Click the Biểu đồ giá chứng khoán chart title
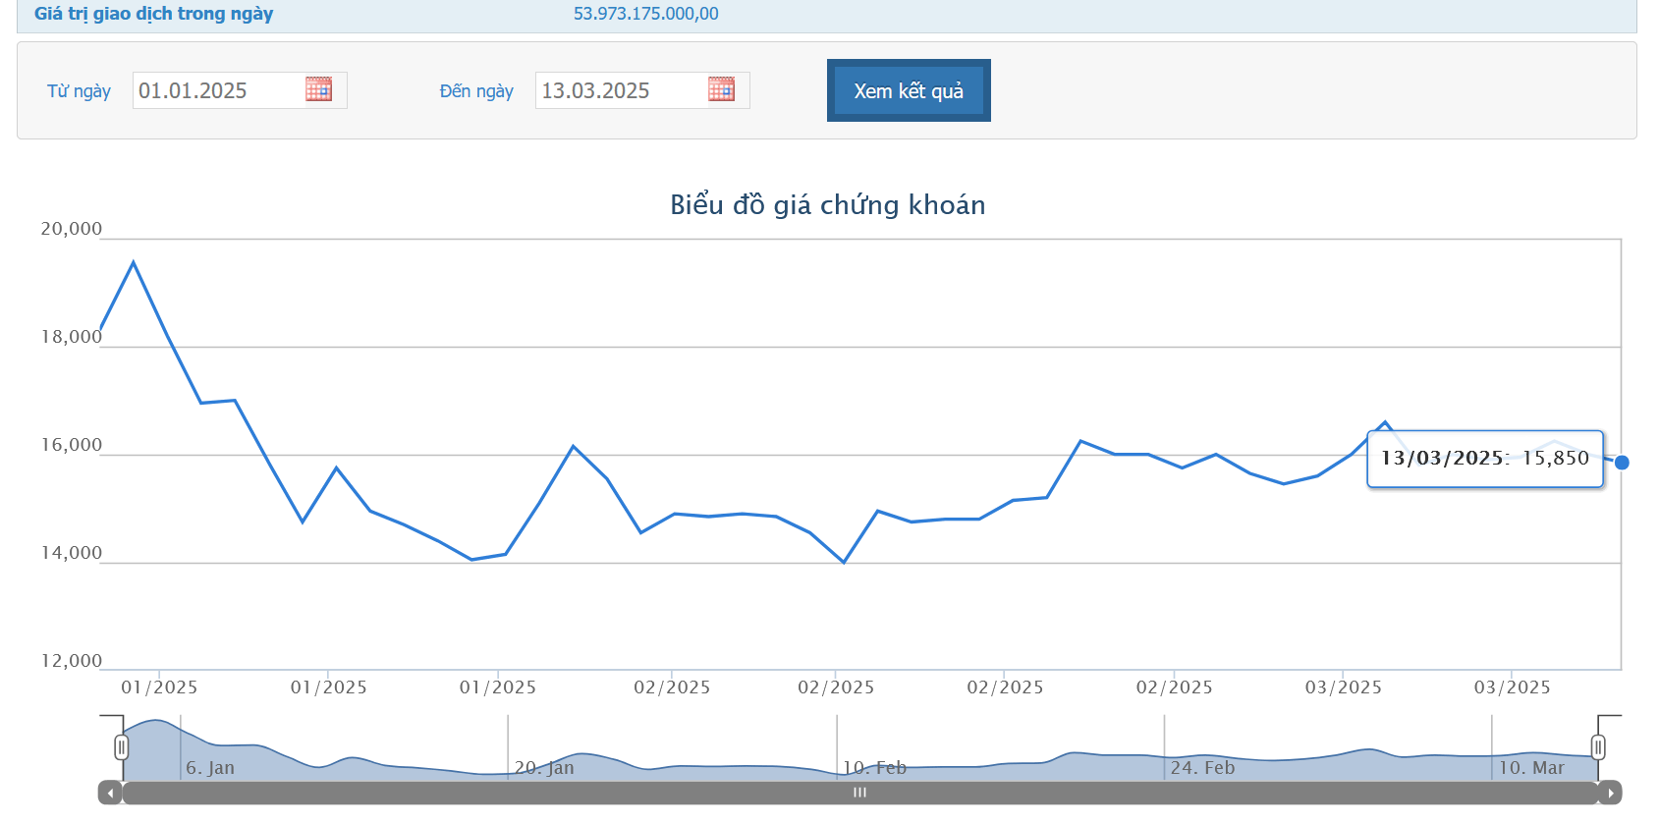The width and height of the screenshot is (1659, 824). click(827, 204)
